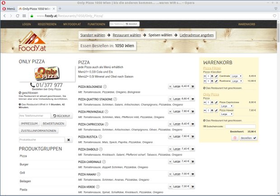Empty the cart with trash button
Image resolution: width=280 pixels, height=196 pixels.
pyautogui.click(x=235, y=138)
